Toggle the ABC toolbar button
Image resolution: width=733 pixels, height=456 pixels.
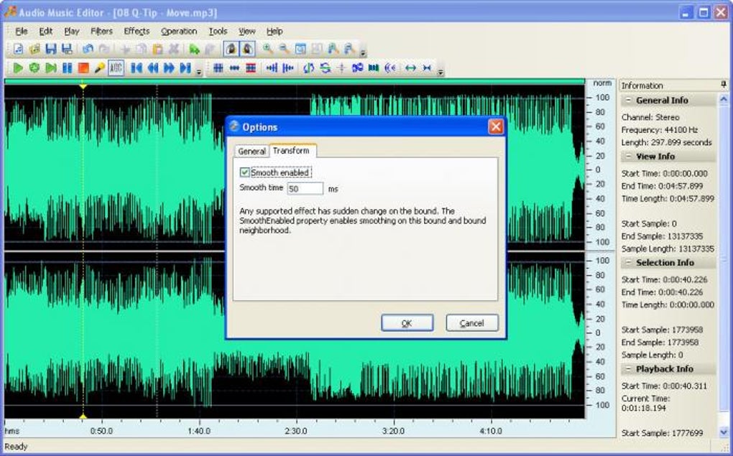(x=116, y=68)
